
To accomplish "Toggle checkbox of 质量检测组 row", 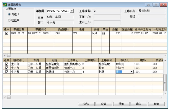I will 7,68.
